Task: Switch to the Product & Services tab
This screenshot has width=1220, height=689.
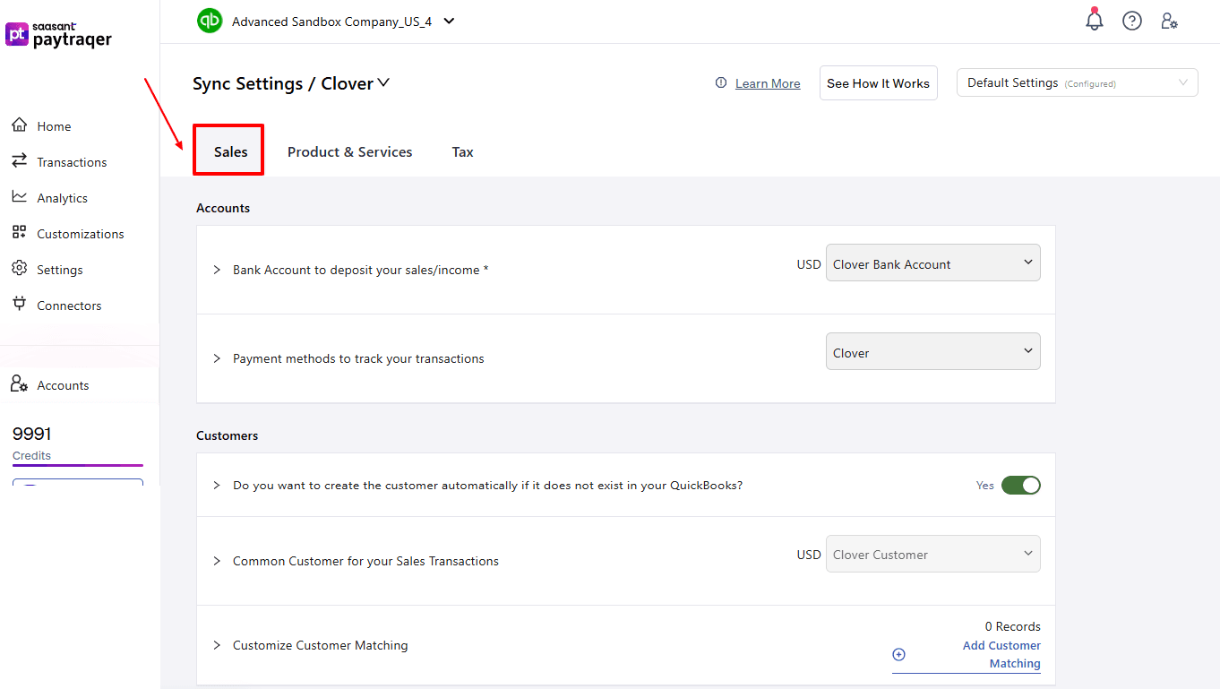Action: click(349, 151)
